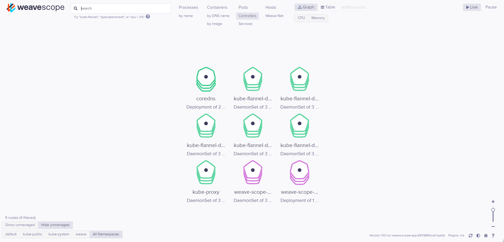The width and height of the screenshot is (504, 242).
Task: Adjust the zoom slider handle
Action: (493, 210)
